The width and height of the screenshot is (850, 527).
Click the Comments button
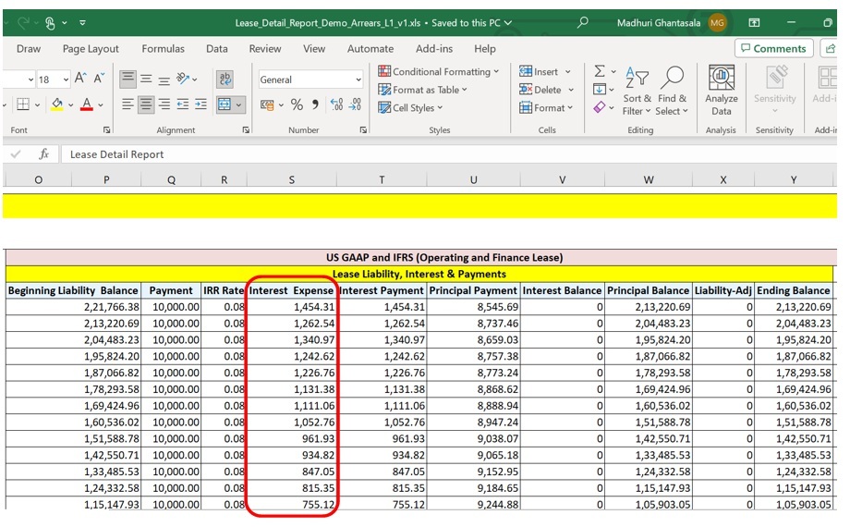pos(772,49)
